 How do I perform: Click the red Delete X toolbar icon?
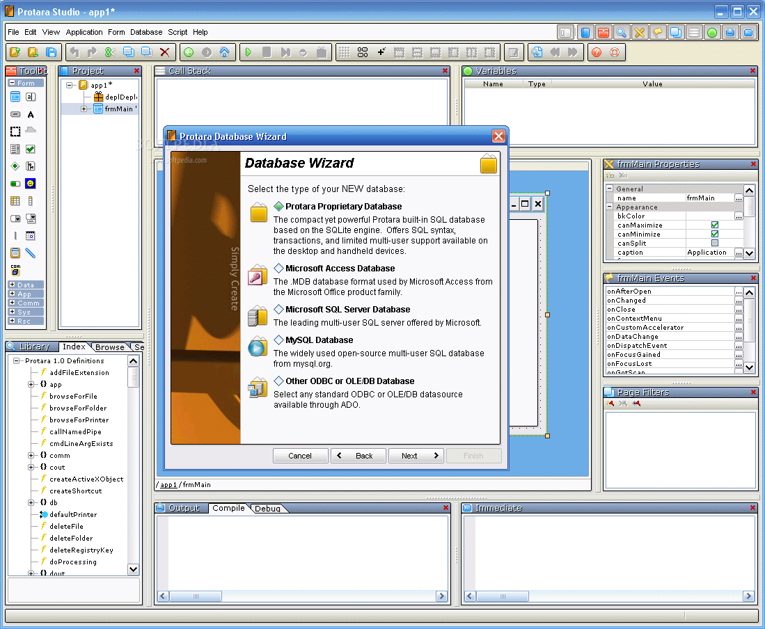point(165,52)
